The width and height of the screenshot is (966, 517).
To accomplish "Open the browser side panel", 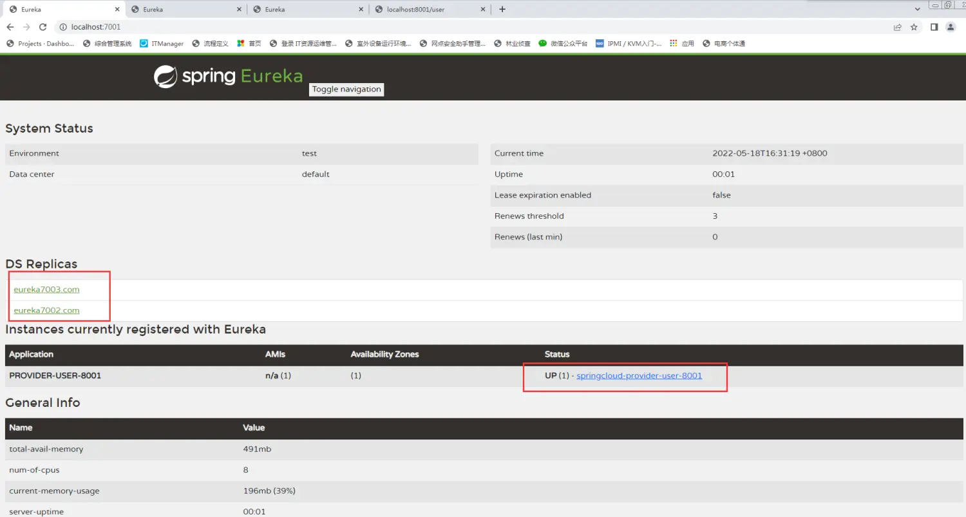I will pyautogui.click(x=934, y=27).
